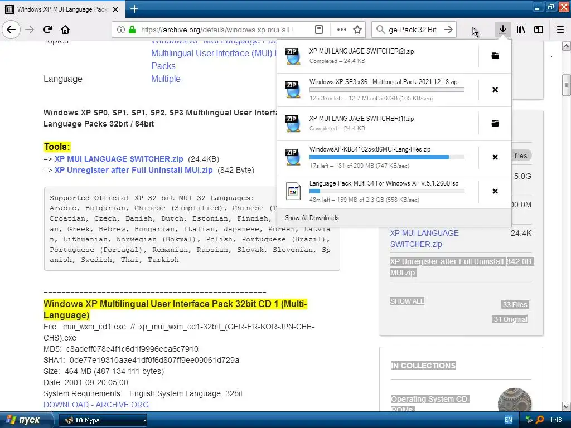Open XP MUI LANGUAGE SWITCHER.zip link under Tools
This screenshot has height=428, width=571.
point(119,159)
